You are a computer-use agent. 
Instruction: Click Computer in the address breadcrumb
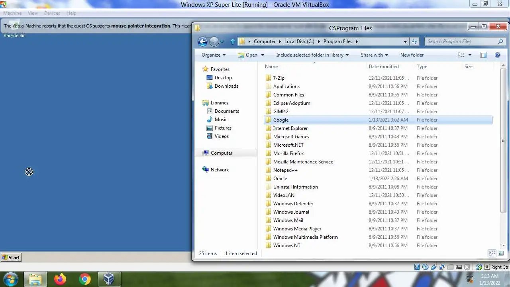(x=265, y=41)
